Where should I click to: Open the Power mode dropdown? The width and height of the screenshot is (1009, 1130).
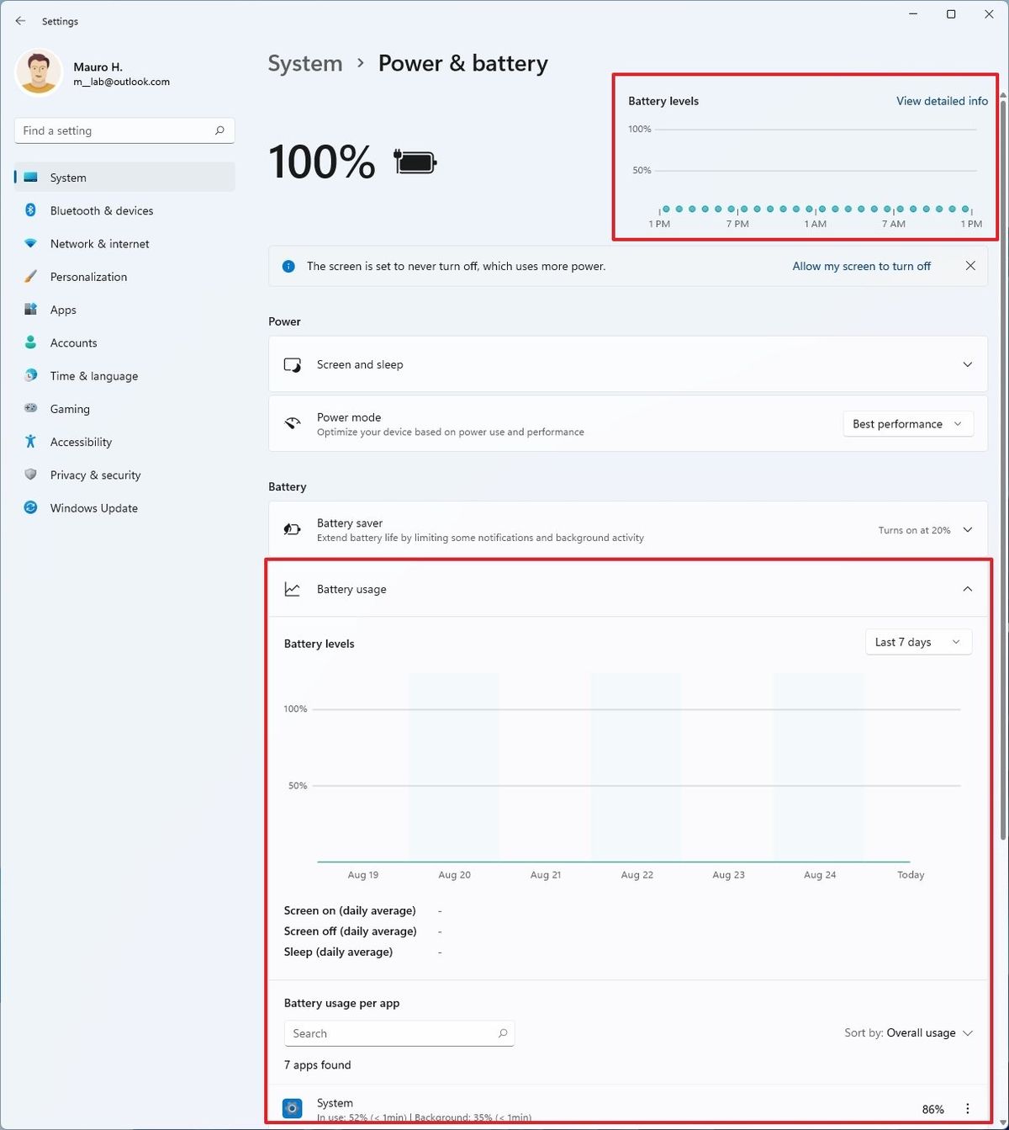[907, 424]
